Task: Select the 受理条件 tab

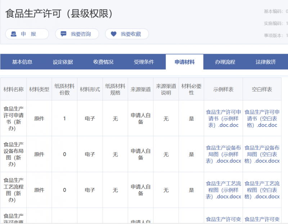Action: (x=144, y=62)
